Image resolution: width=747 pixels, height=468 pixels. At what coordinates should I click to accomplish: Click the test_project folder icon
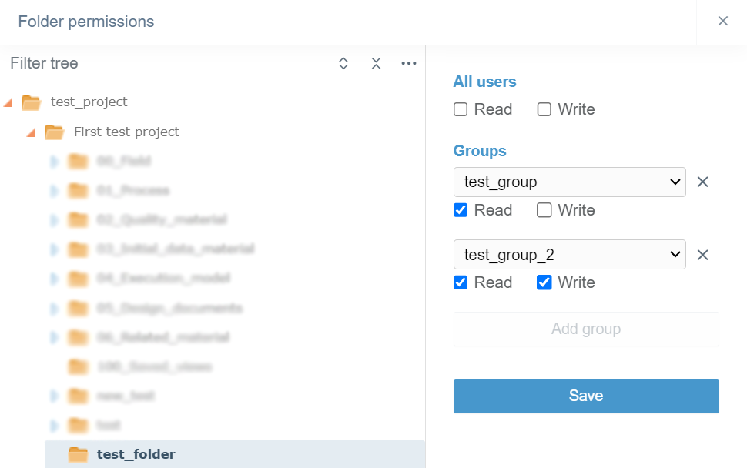pyautogui.click(x=31, y=102)
